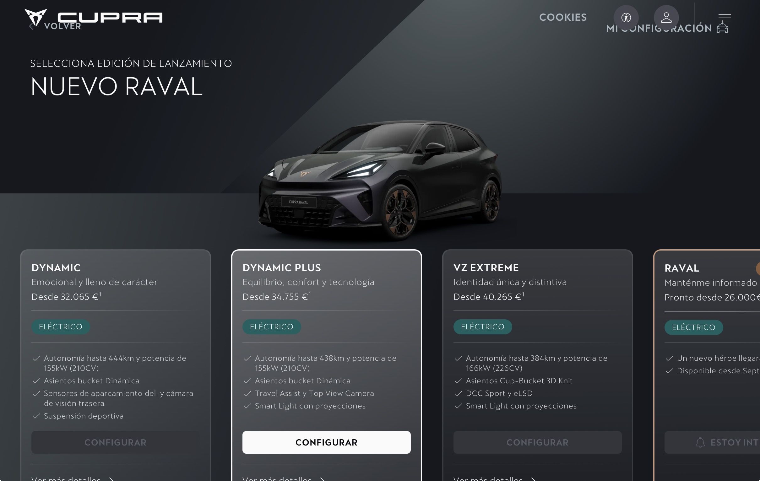760x481 pixels.
Task: Open Mi Configuración from the header
Action: [x=659, y=28]
